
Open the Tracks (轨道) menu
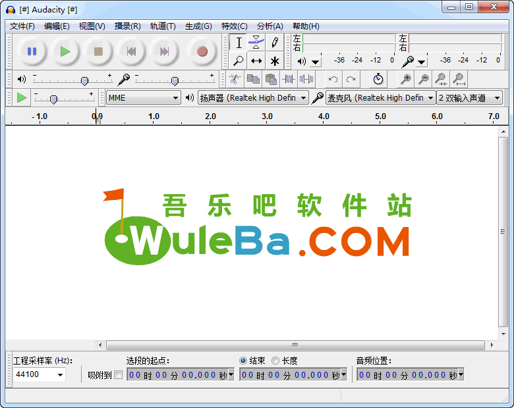[x=163, y=26]
